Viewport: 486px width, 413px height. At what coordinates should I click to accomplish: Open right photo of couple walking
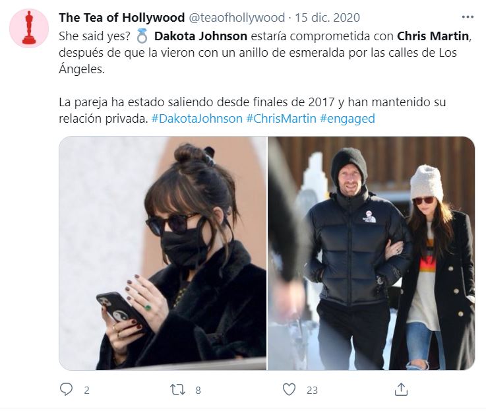(371, 253)
